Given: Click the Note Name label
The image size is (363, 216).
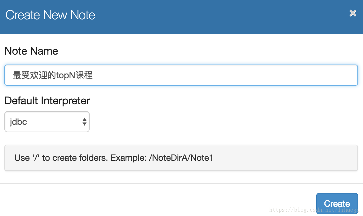Looking at the screenshot, I should click(31, 51).
